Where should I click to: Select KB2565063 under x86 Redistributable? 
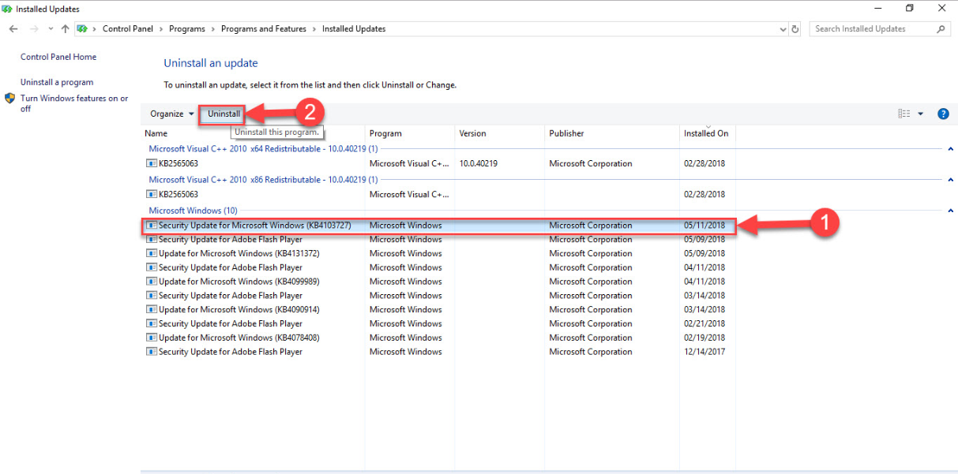[x=439, y=194]
